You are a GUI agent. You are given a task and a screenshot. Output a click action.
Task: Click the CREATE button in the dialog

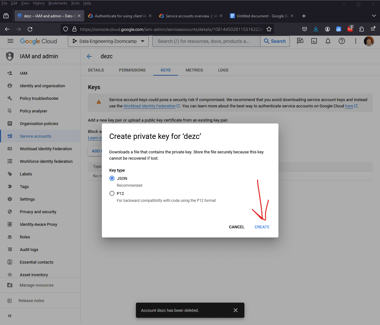coord(262,227)
